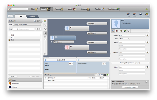This screenshot has width=157, height=100.
Task: Open the clipboard Tasks icon in person panel
Action: (x=128, y=31)
